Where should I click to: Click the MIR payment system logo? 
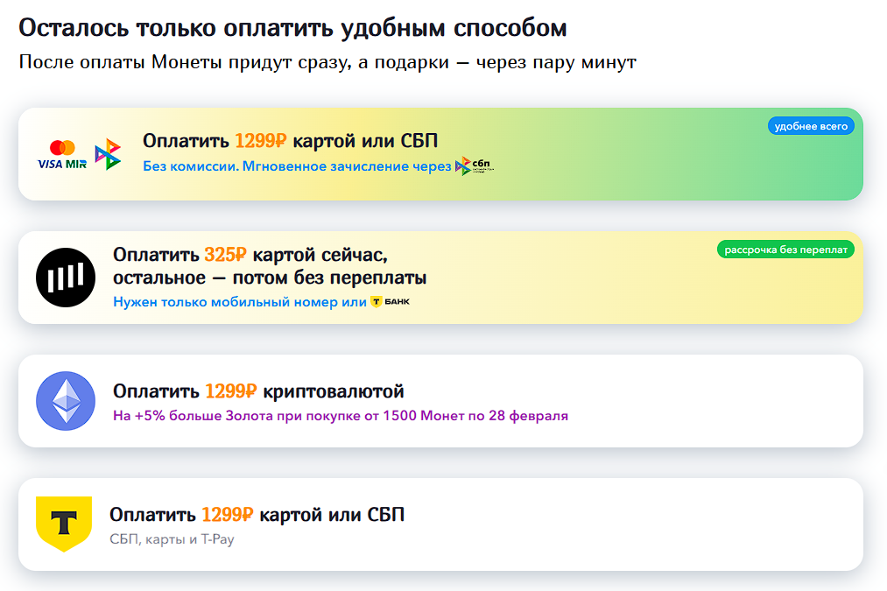click(x=76, y=164)
